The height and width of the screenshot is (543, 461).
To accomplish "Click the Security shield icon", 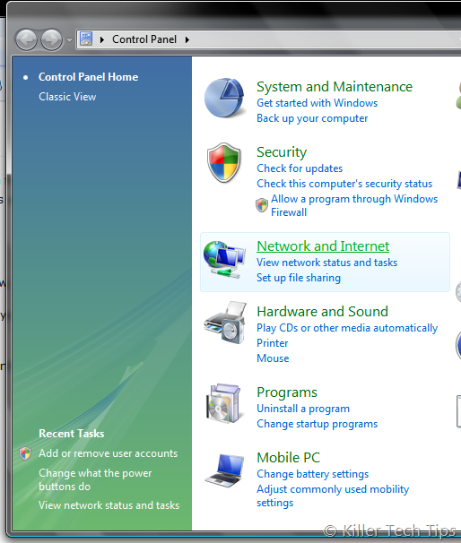I will click(x=224, y=163).
